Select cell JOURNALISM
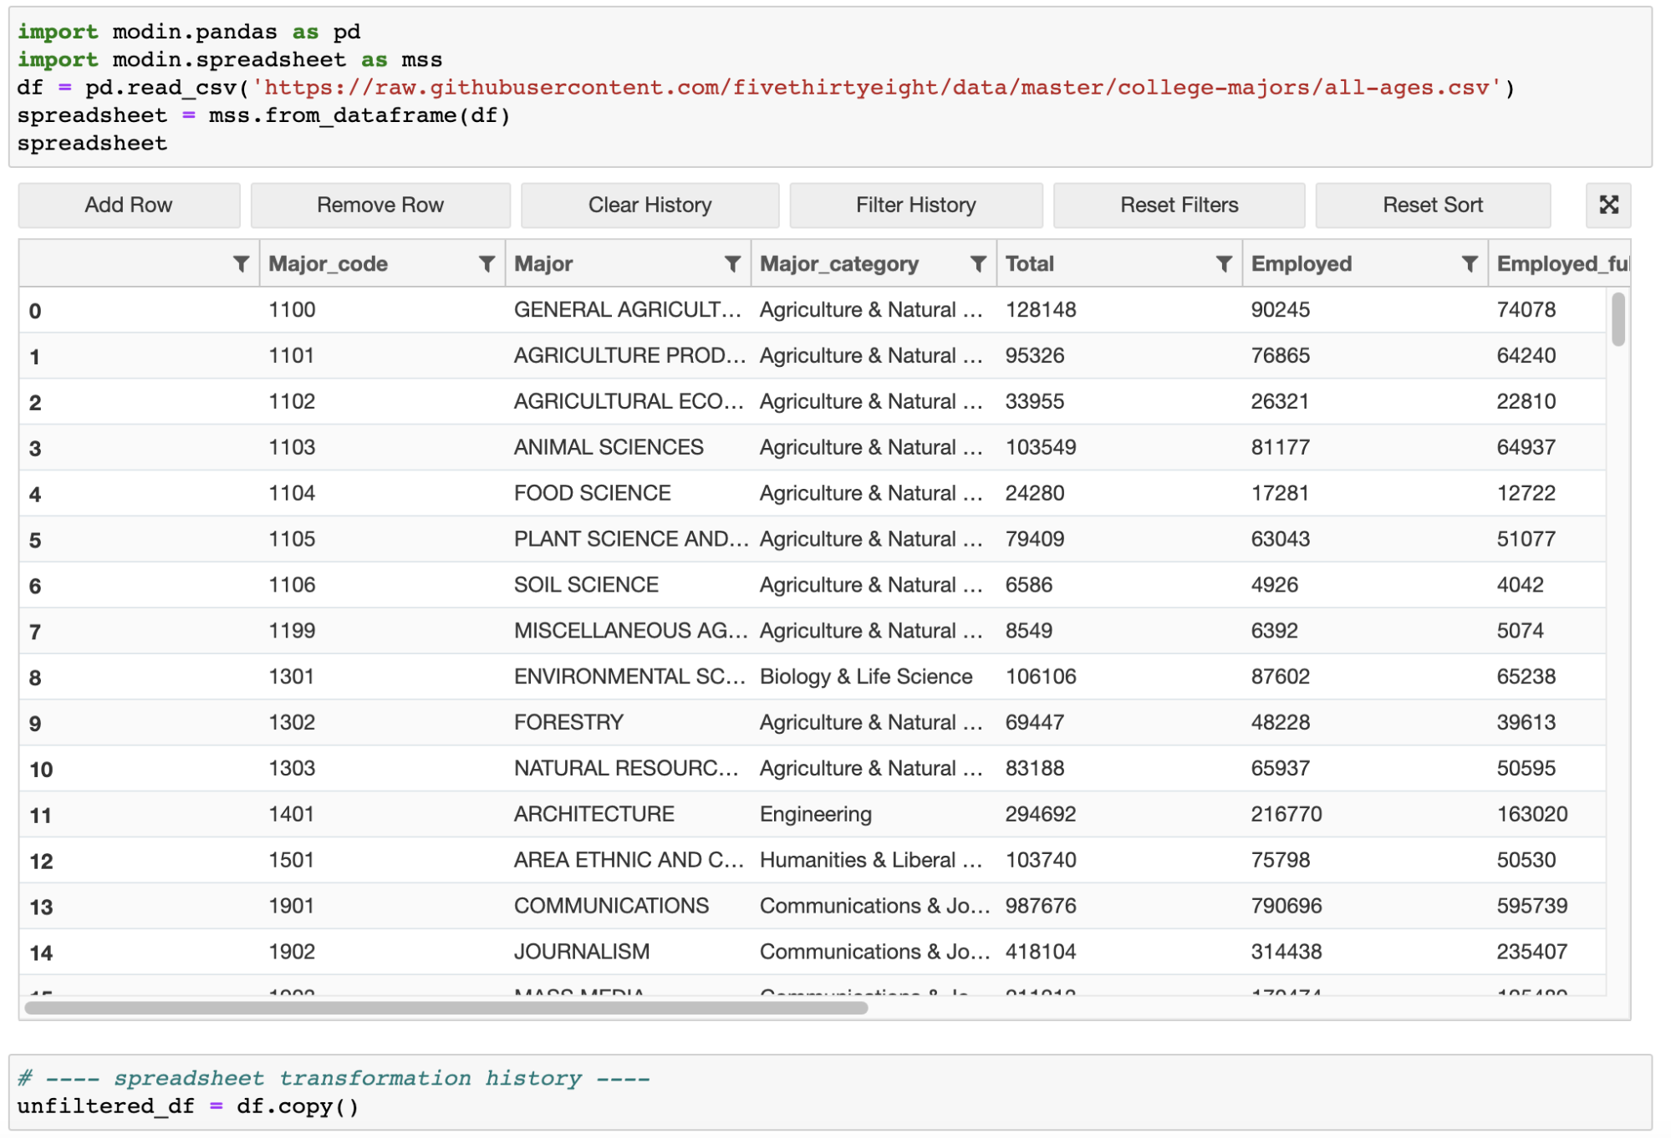The height and width of the screenshot is (1139, 1671). 628,953
